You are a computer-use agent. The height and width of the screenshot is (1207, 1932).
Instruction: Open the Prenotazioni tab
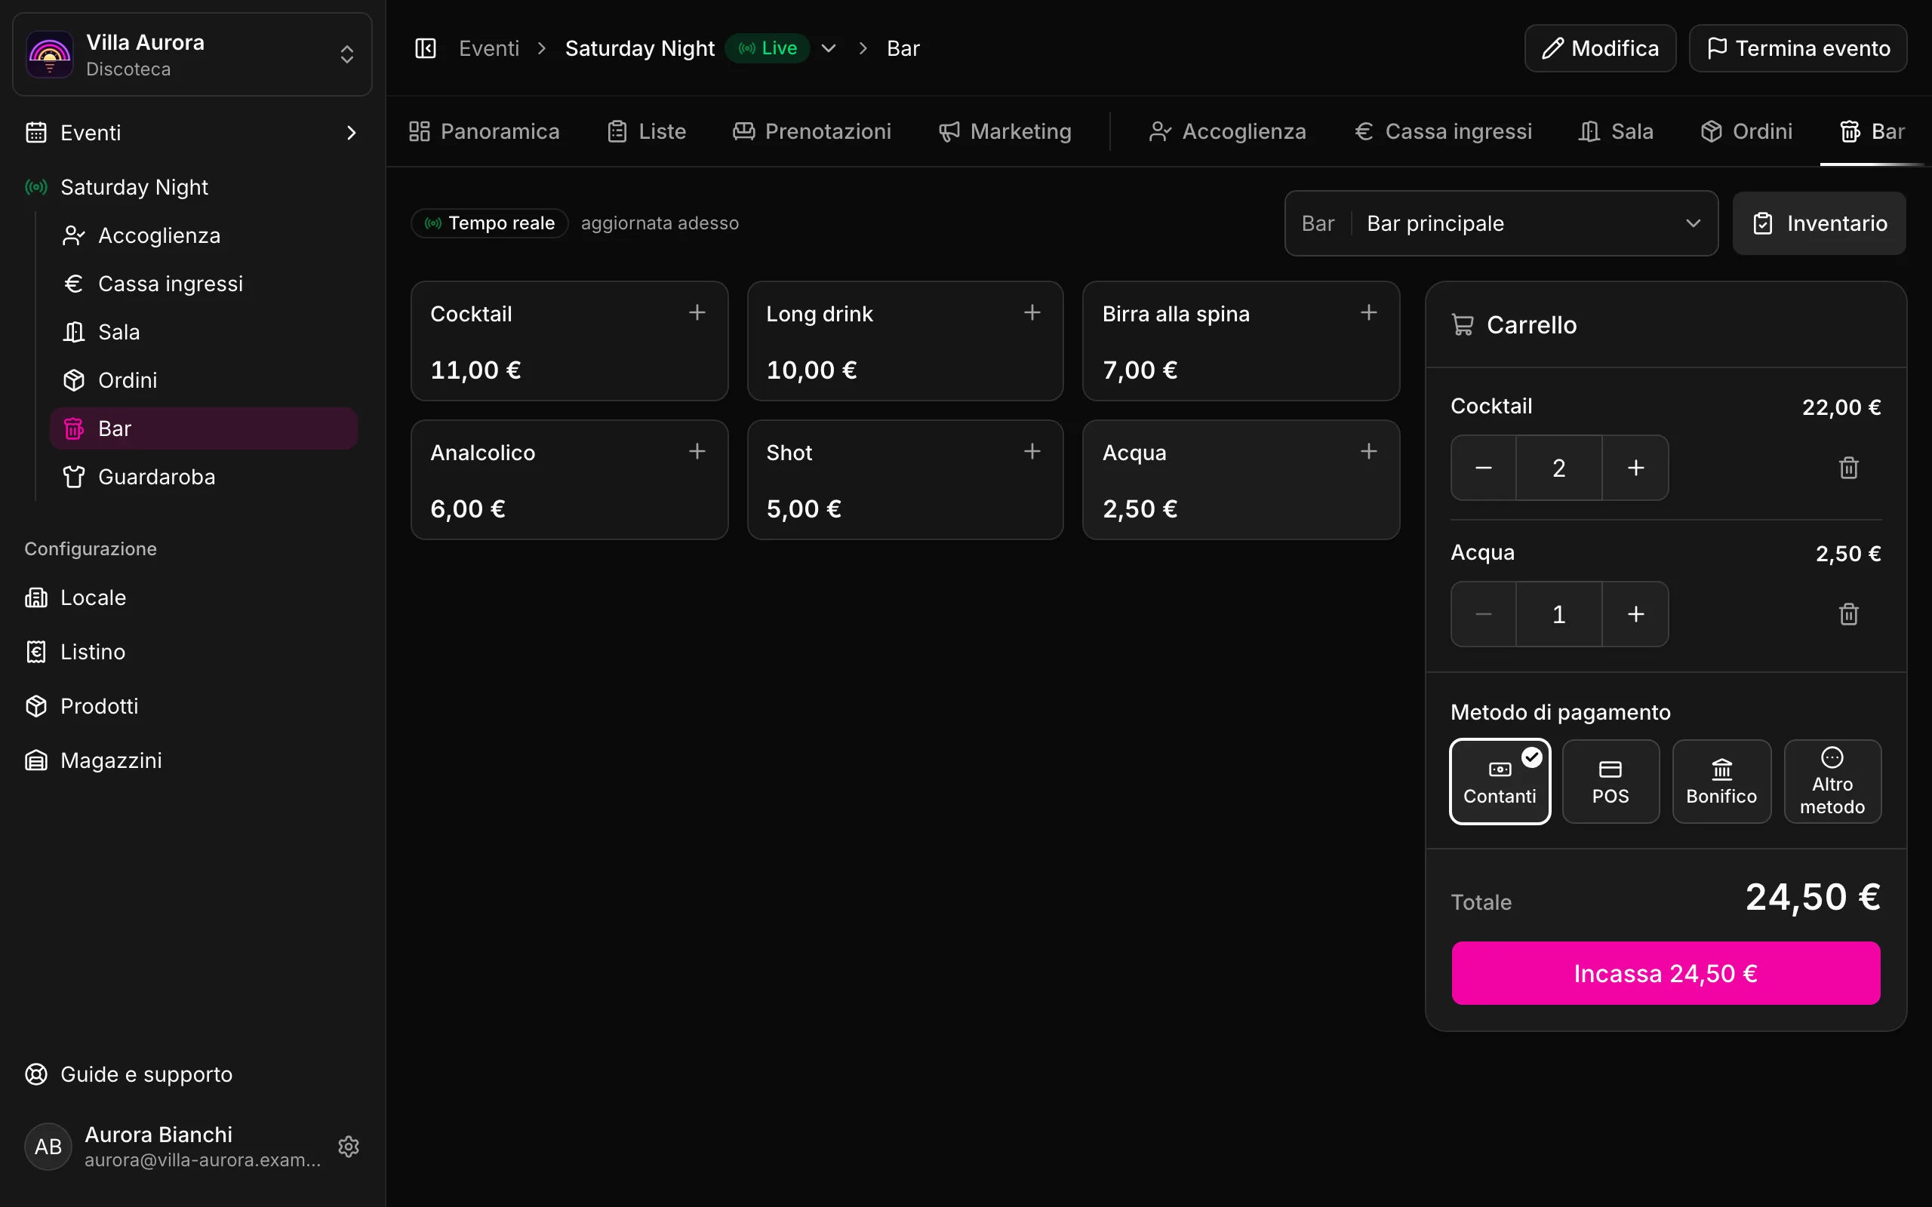pyautogui.click(x=812, y=132)
